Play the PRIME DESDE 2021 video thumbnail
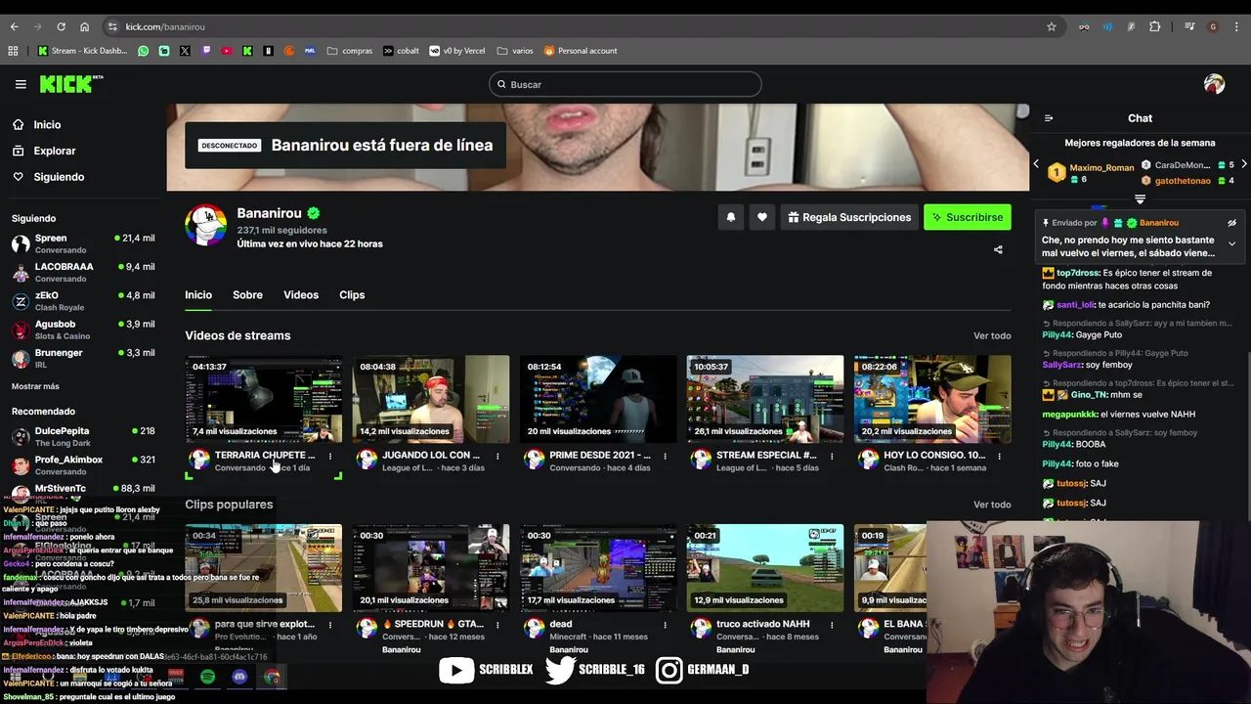 (x=598, y=399)
